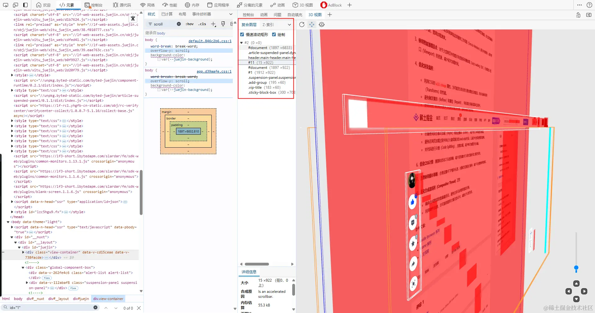The height and width of the screenshot is (313, 595).
Task: Switch to the Layout (布局) tab
Action: click(x=182, y=14)
